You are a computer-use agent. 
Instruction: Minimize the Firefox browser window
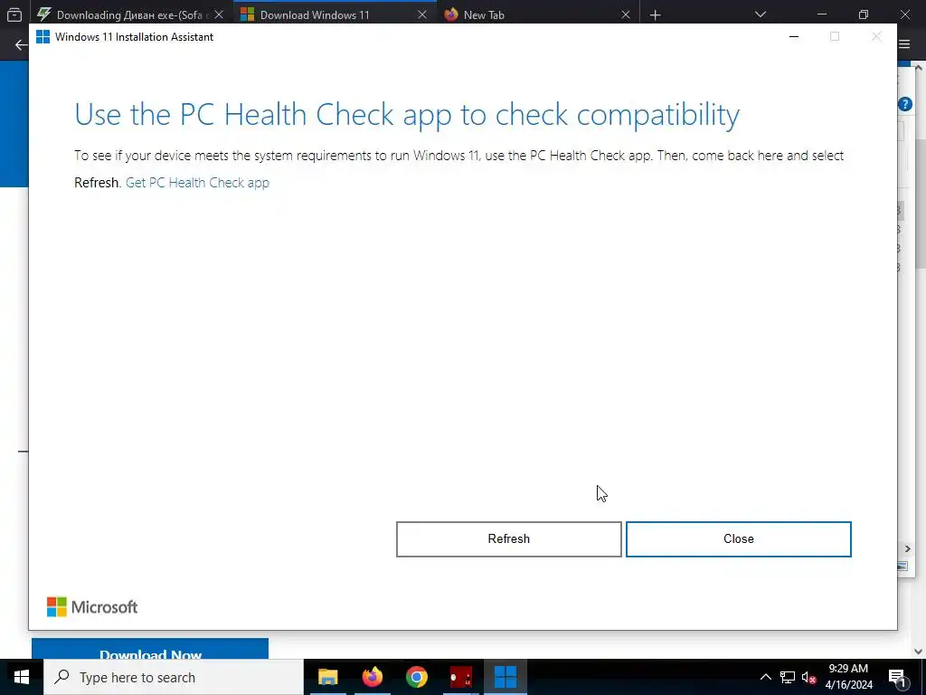[821, 14]
